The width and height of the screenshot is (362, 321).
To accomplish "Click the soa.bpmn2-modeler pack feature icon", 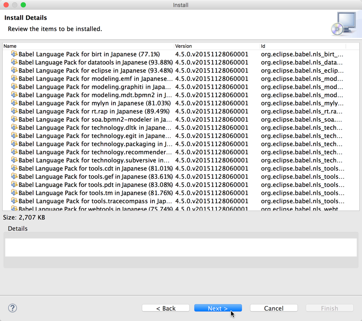I will [14, 119].
